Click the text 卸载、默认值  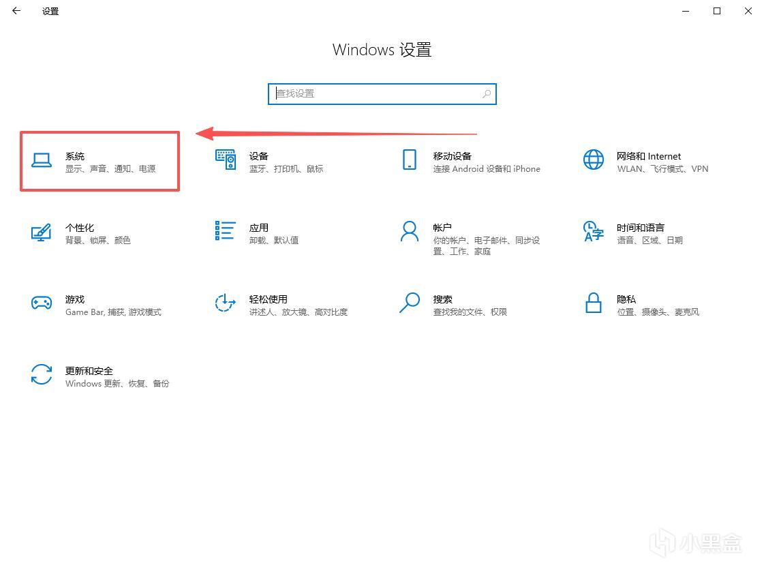point(274,240)
